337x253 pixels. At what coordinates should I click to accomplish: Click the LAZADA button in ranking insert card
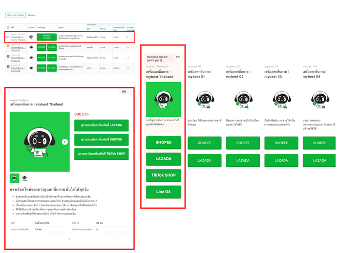pos(163,159)
